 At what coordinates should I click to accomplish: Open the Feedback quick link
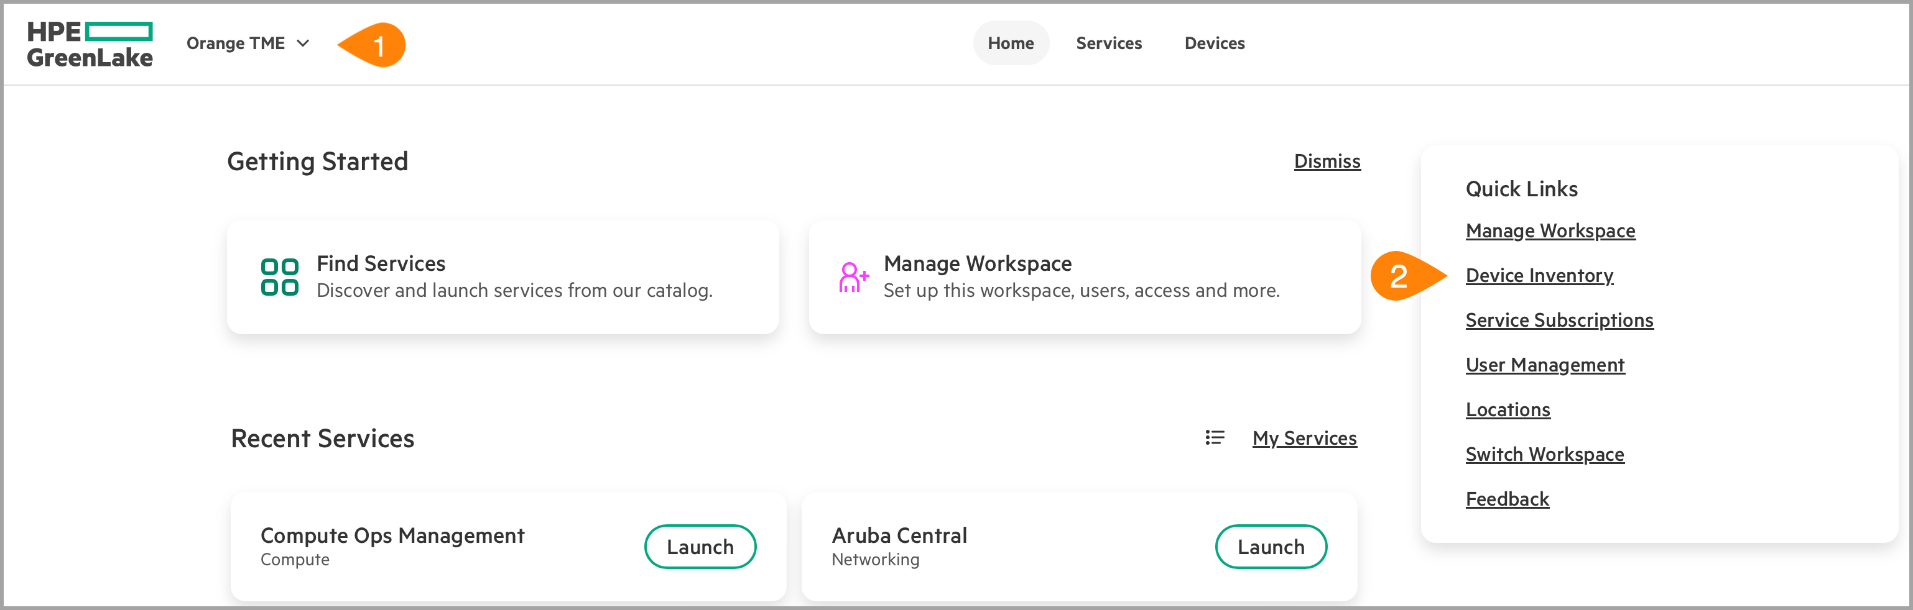tap(1507, 499)
